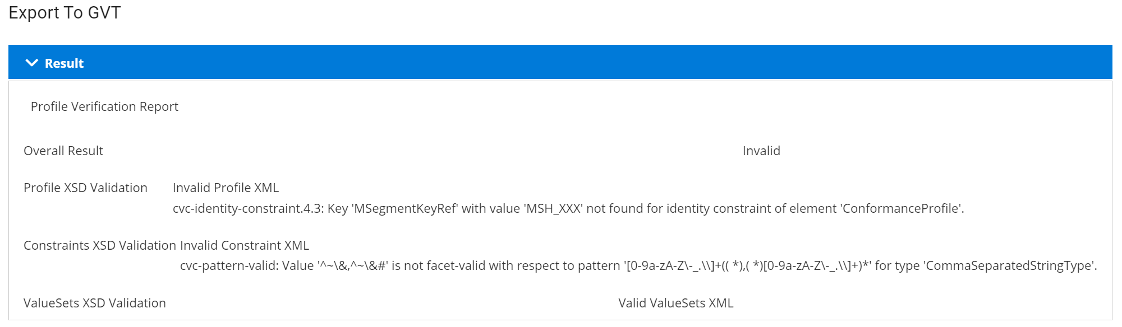Click the ValueSets XSD Validation label

tap(94, 303)
